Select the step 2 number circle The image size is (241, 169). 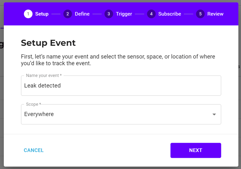click(68, 14)
